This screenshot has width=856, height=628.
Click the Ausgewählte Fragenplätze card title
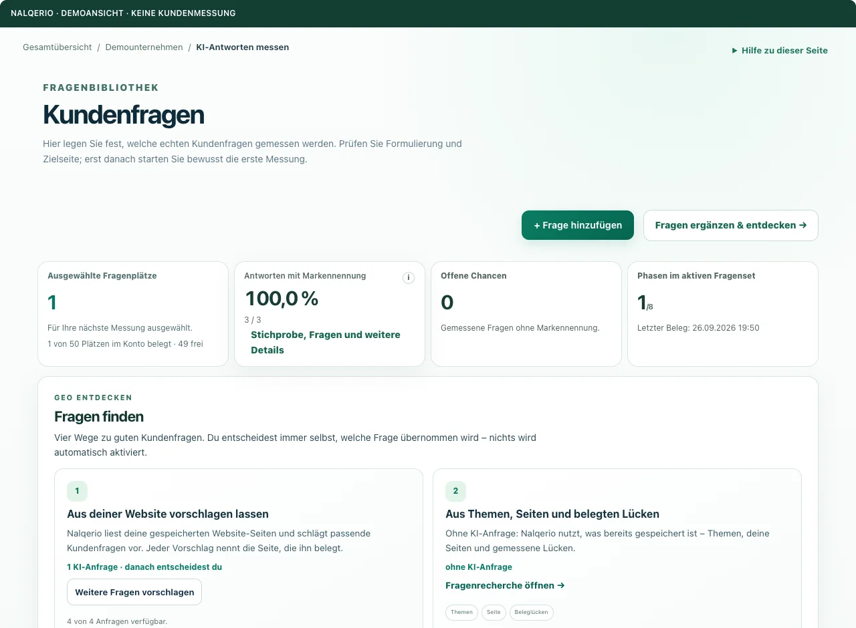pos(102,276)
